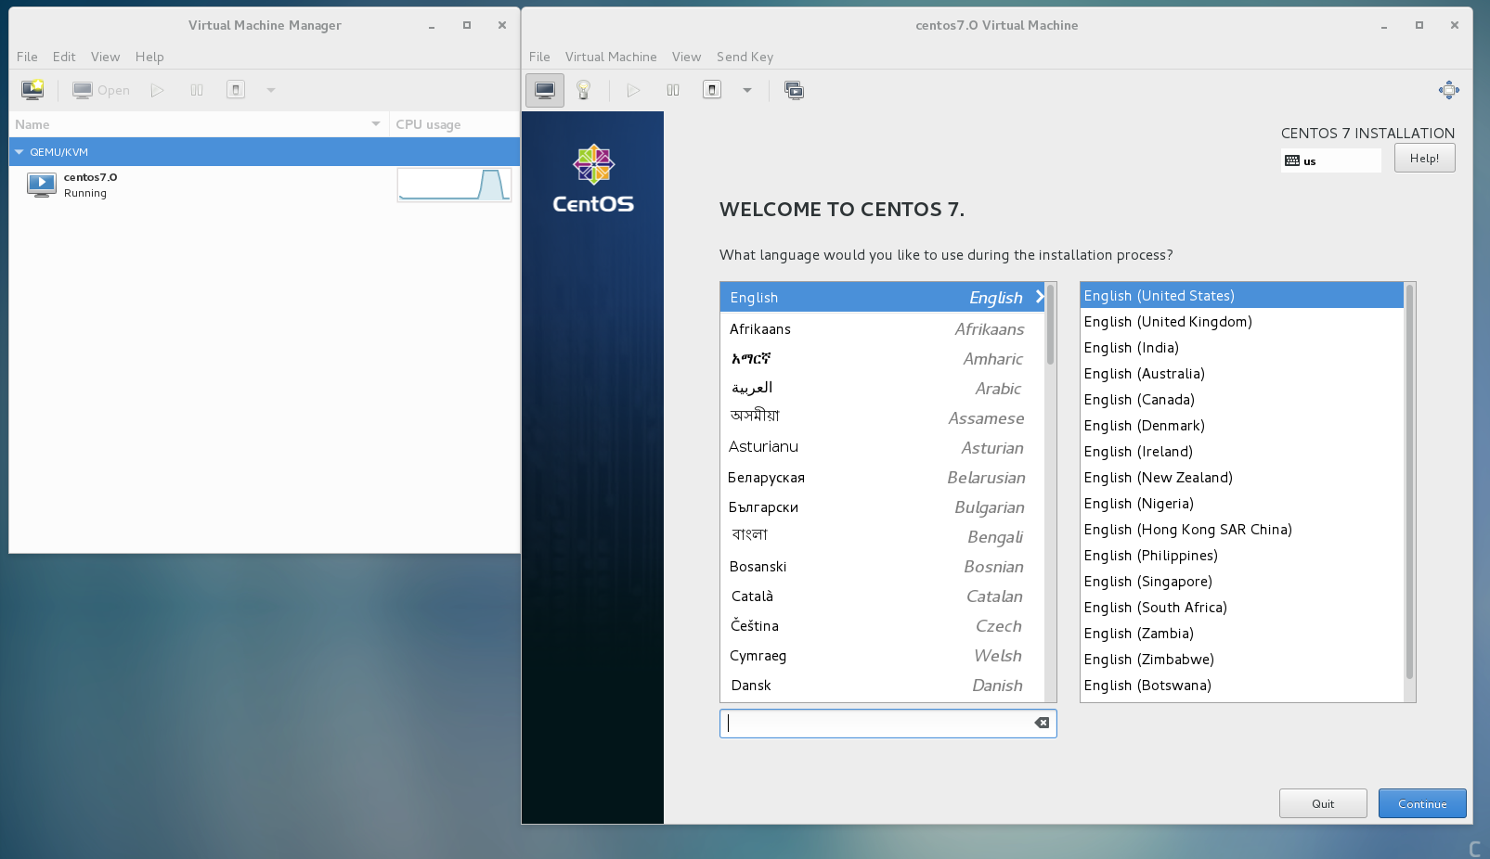
Task: Open the Send Key menu
Action: click(745, 57)
